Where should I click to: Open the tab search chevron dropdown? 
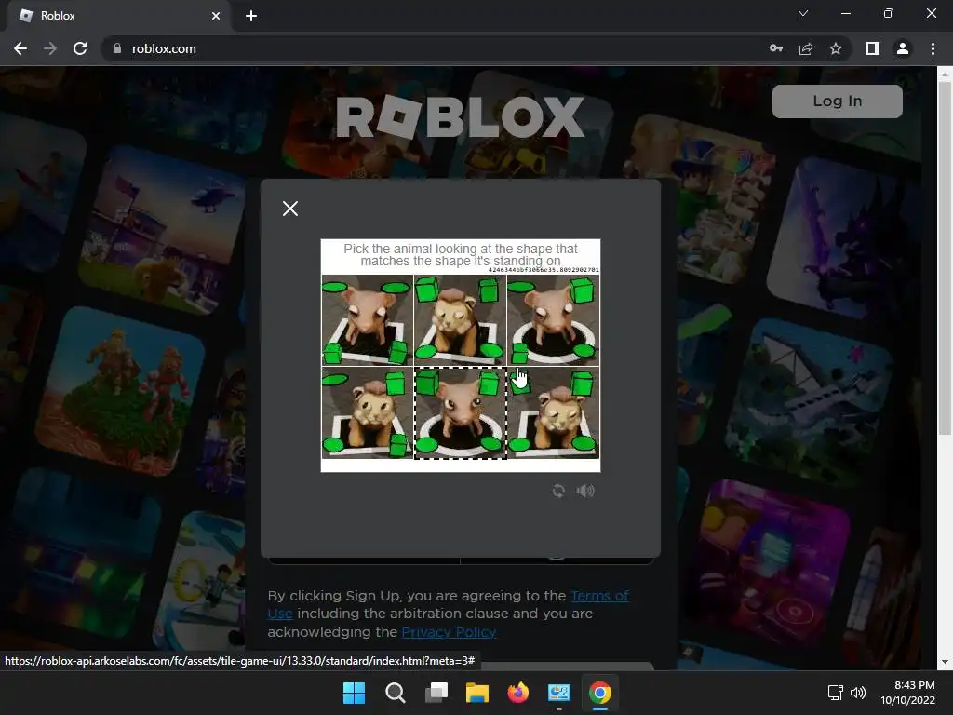pos(803,13)
